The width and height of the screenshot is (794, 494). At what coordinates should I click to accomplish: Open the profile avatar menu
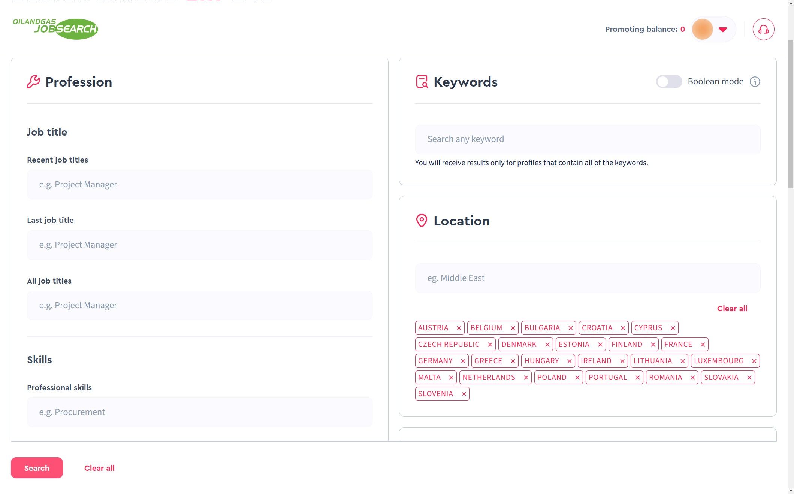[x=702, y=29]
